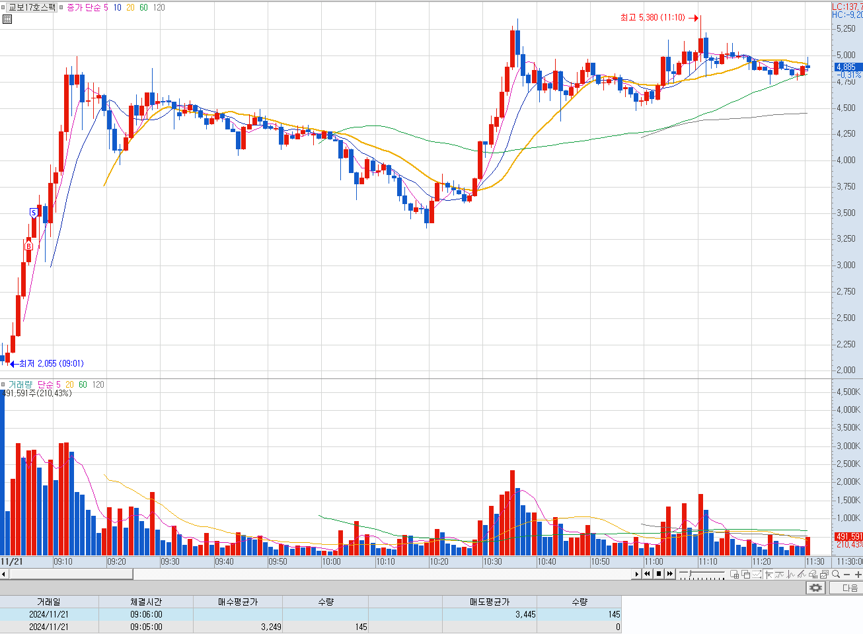Image resolution: width=863 pixels, height=634 pixels.
Task: Click the 최고 5,380 (11:10) high label
Action: pos(652,17)
